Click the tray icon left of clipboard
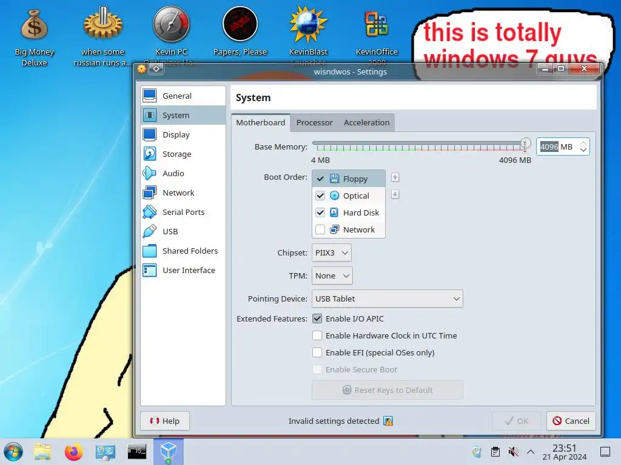Viewport: 621px width, 465px height. click(477, 452)
